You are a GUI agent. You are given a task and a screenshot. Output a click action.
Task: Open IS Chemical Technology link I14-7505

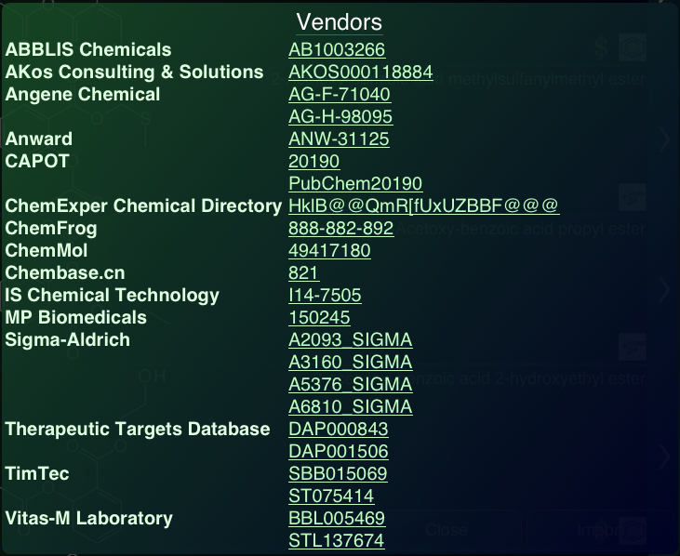pyautogui.click(x=325, y=296)
